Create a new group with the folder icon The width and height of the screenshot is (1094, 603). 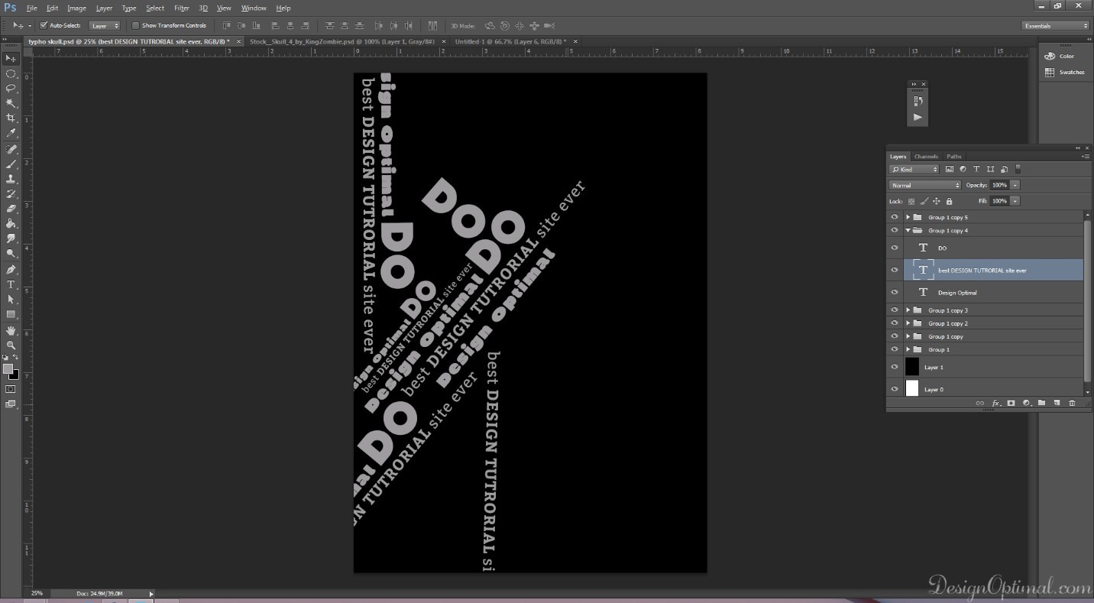[x=1041, y=403]
